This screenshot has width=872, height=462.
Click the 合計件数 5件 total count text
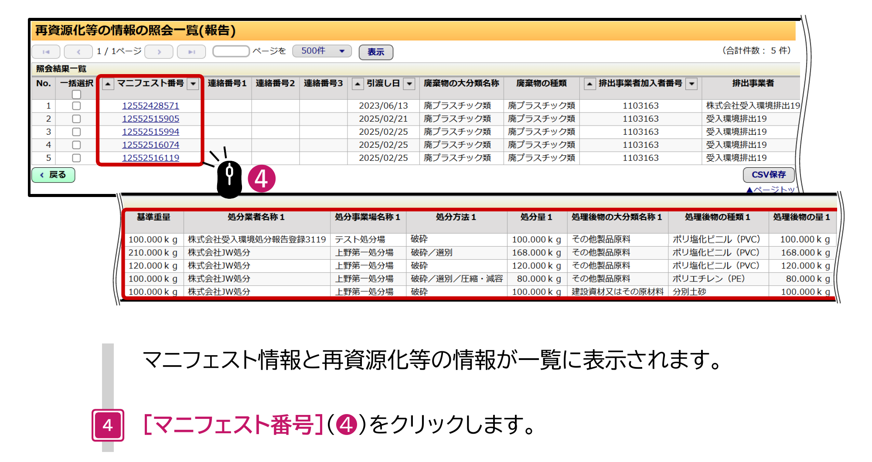click(756, 51)
